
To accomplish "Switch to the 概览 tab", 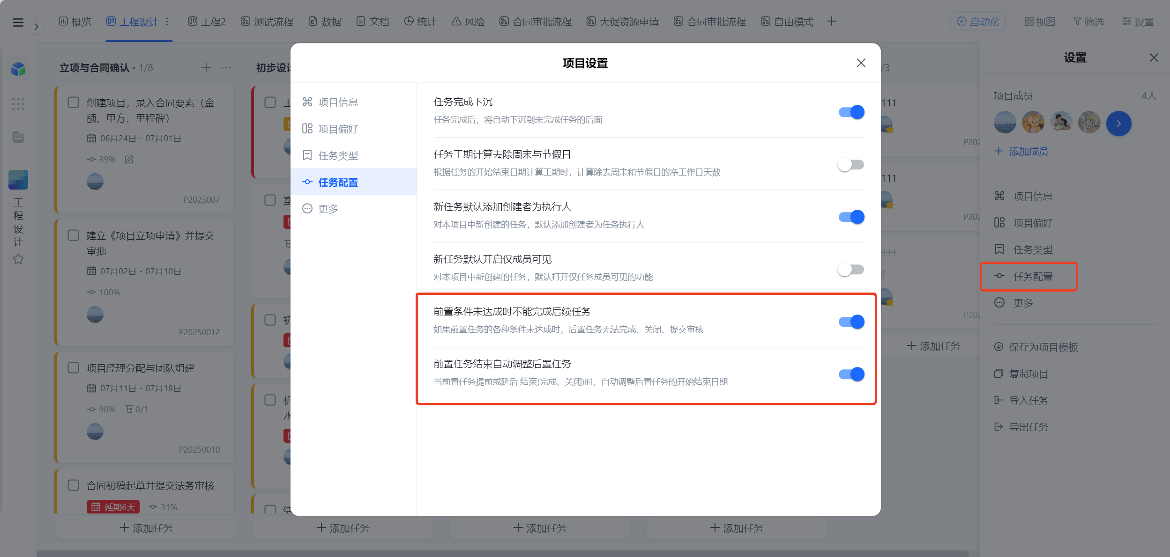I will 75,22.
